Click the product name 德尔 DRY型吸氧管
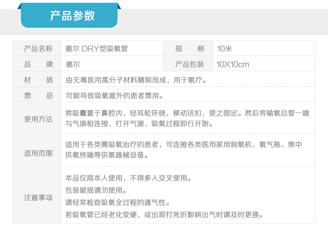This screenshot has height=231, width=328. [x=96, y=48]
